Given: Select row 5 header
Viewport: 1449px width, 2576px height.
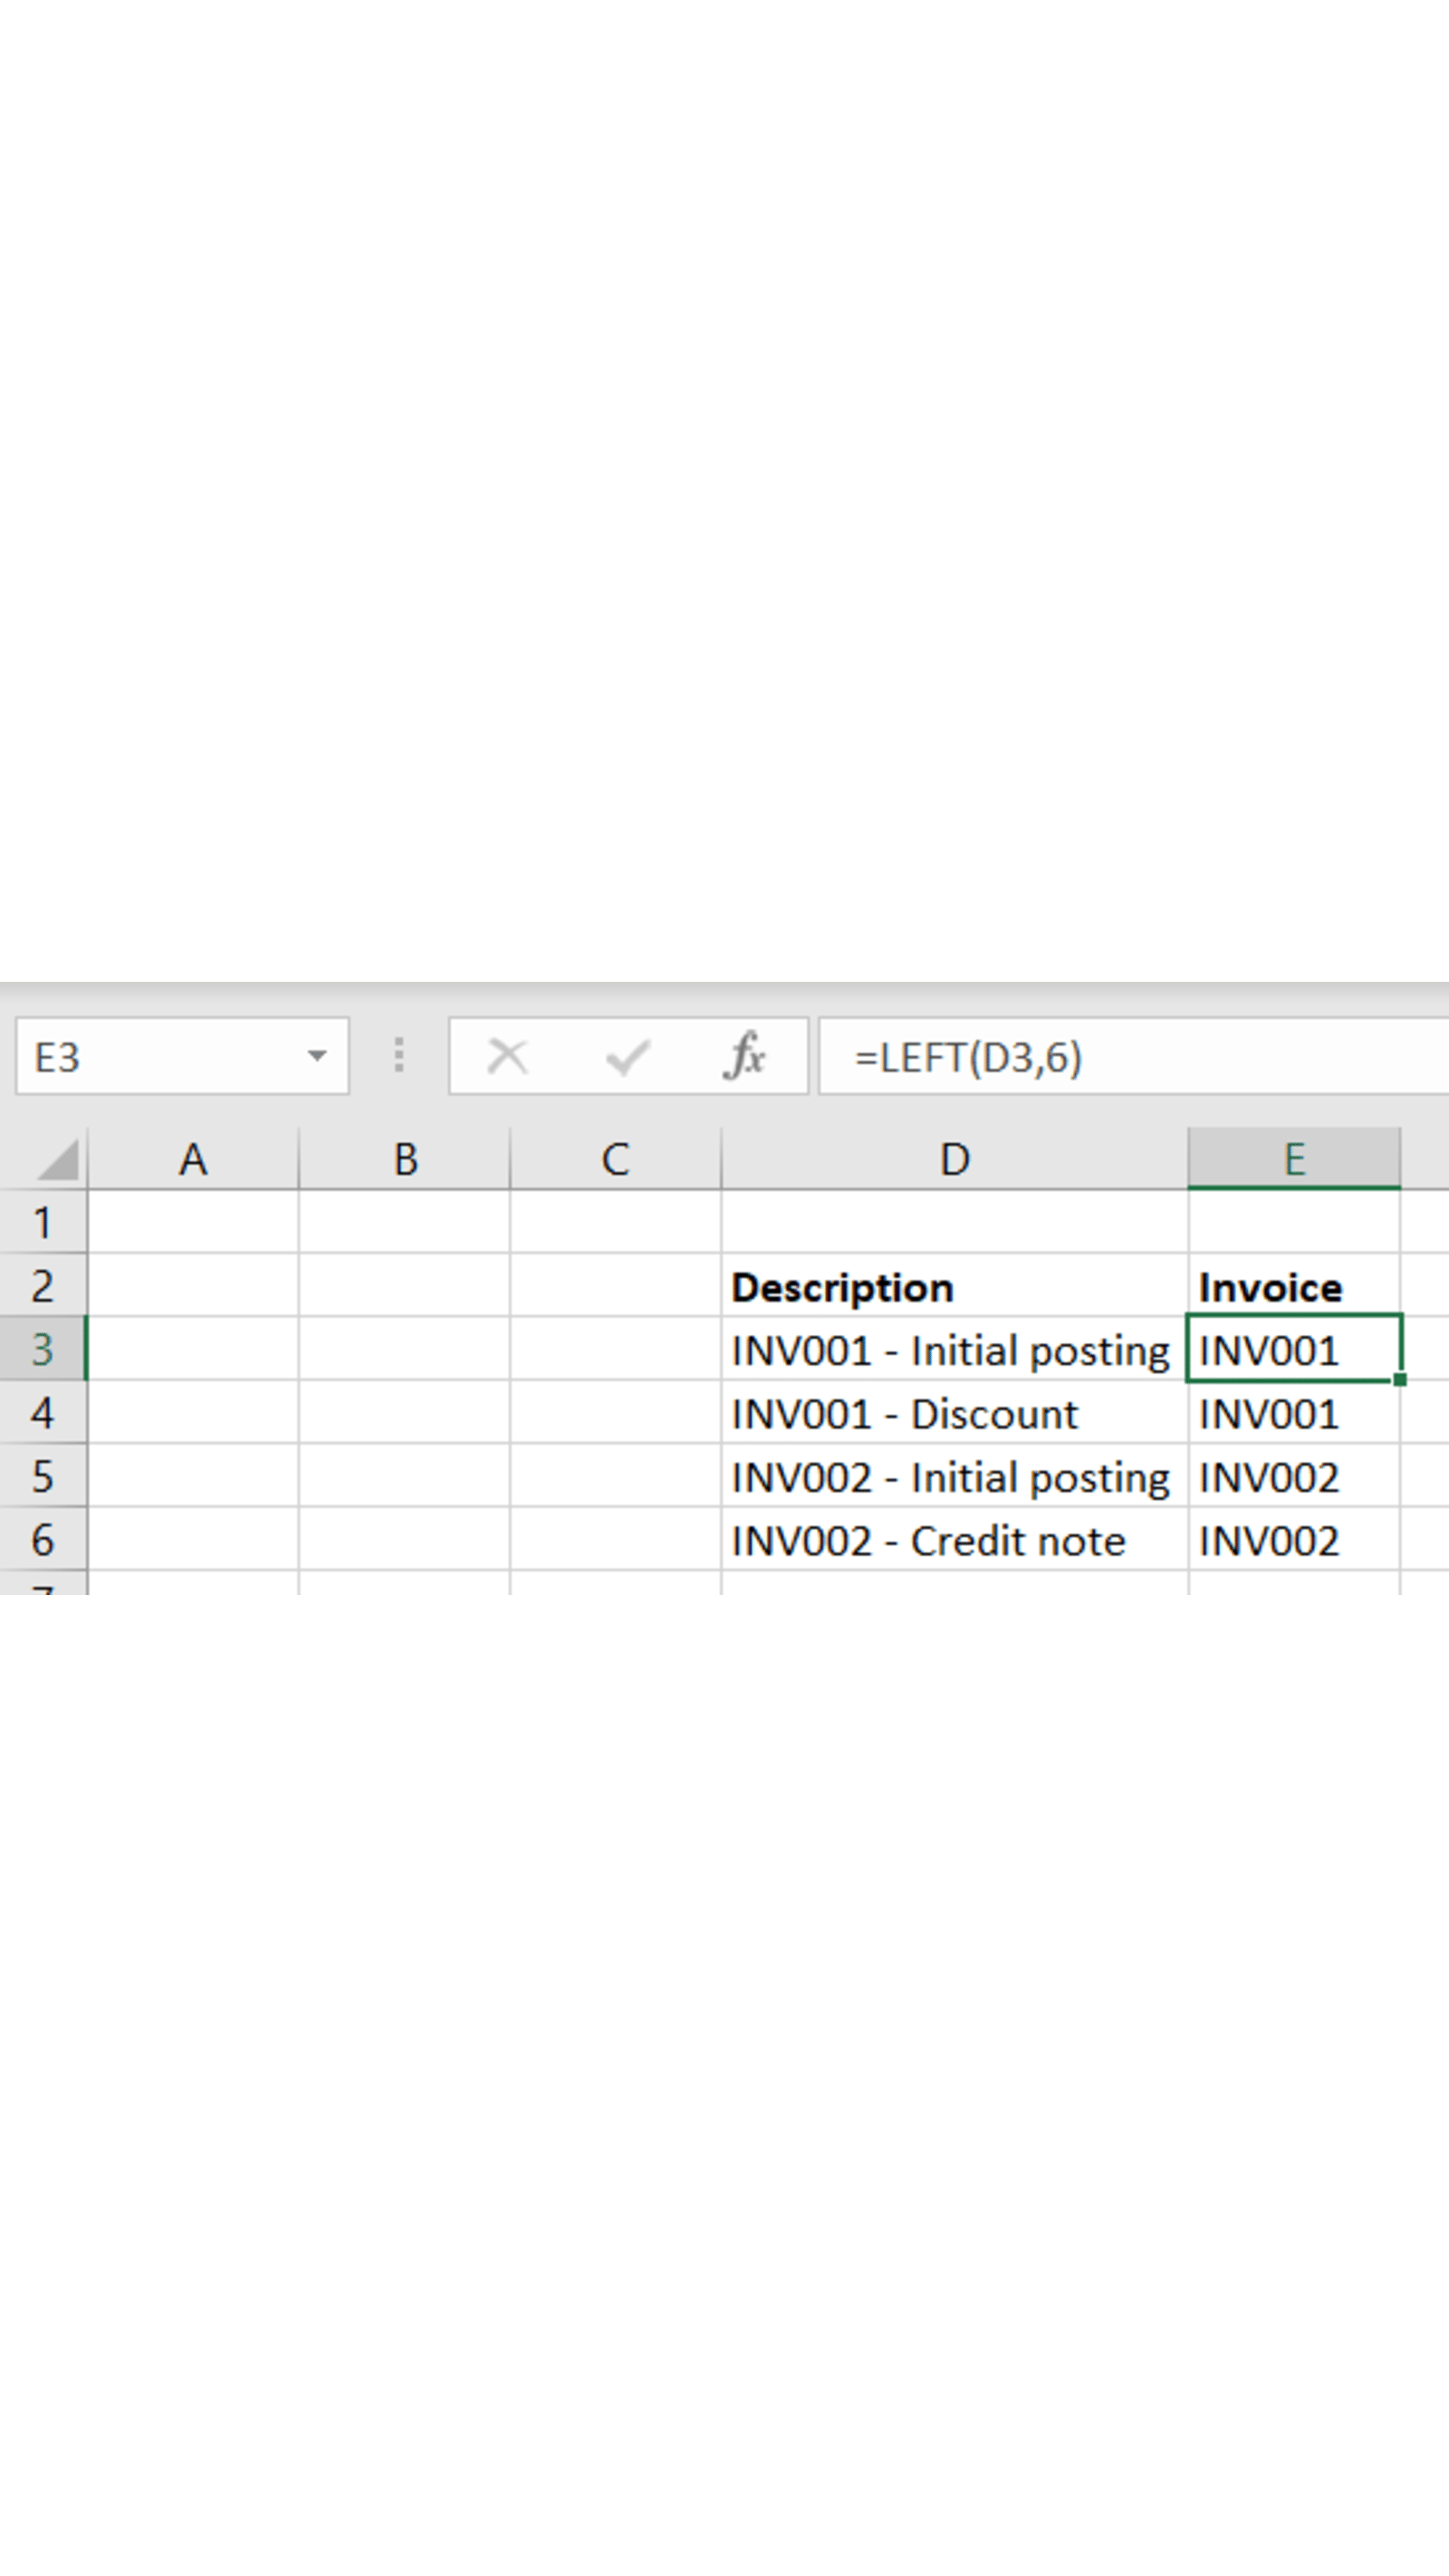Looking at the screenshot, I should click(42, 1476).
